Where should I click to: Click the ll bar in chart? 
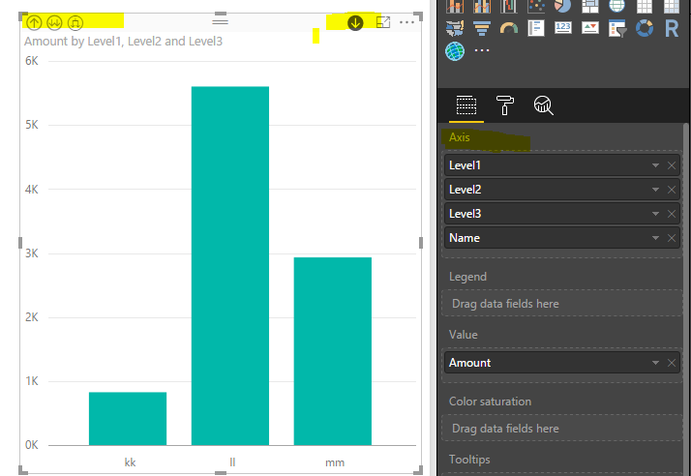tap(230, 266)
